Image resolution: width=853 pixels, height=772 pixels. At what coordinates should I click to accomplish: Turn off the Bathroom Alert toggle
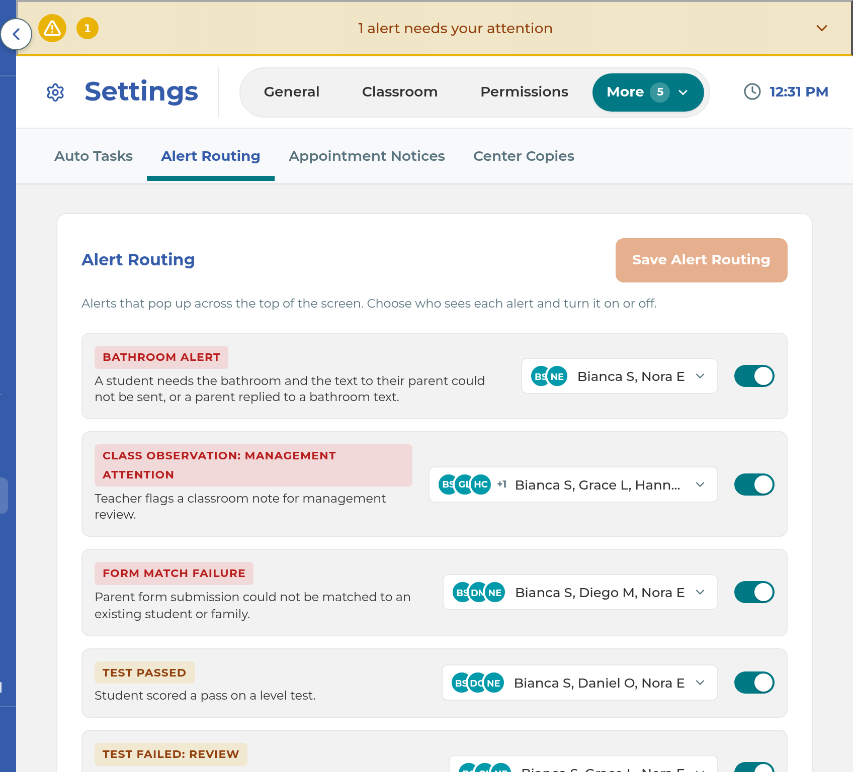pos(754,376)
